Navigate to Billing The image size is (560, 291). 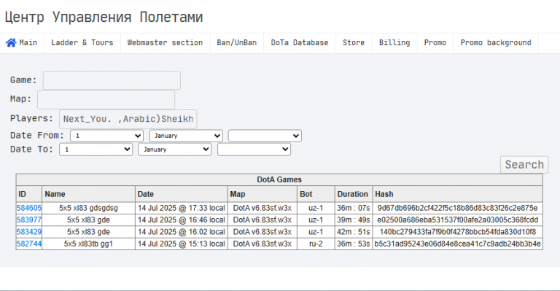pos(394,43)
